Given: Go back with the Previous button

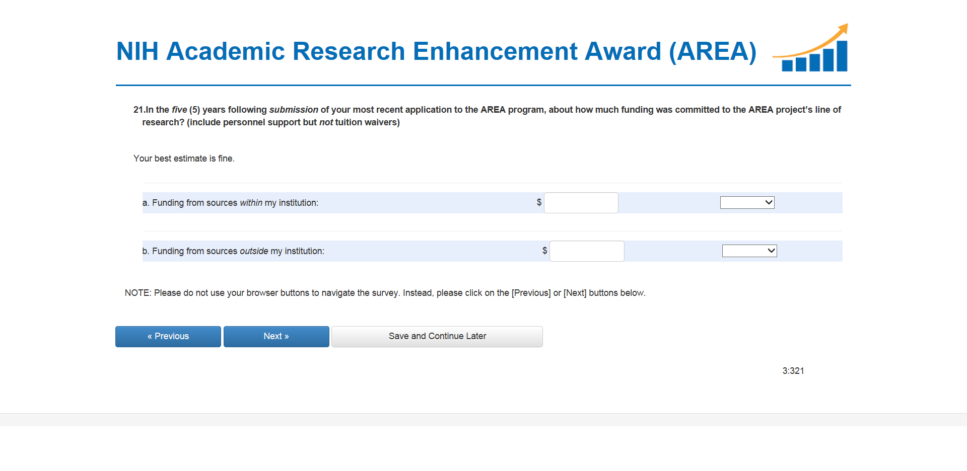Looking at the screenshot, I should pyautogui.click(x=168, y=337).
